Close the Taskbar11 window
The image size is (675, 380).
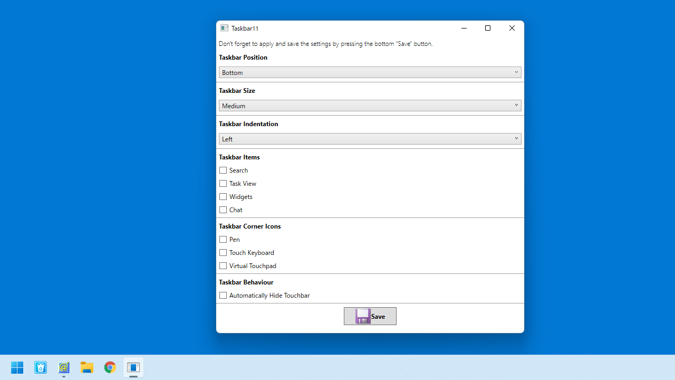pyautogui.click(x=512, y=28)
